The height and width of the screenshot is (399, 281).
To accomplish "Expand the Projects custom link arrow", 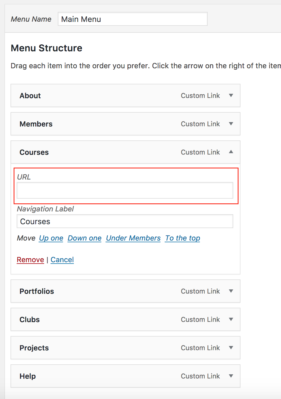I will 231,348.
